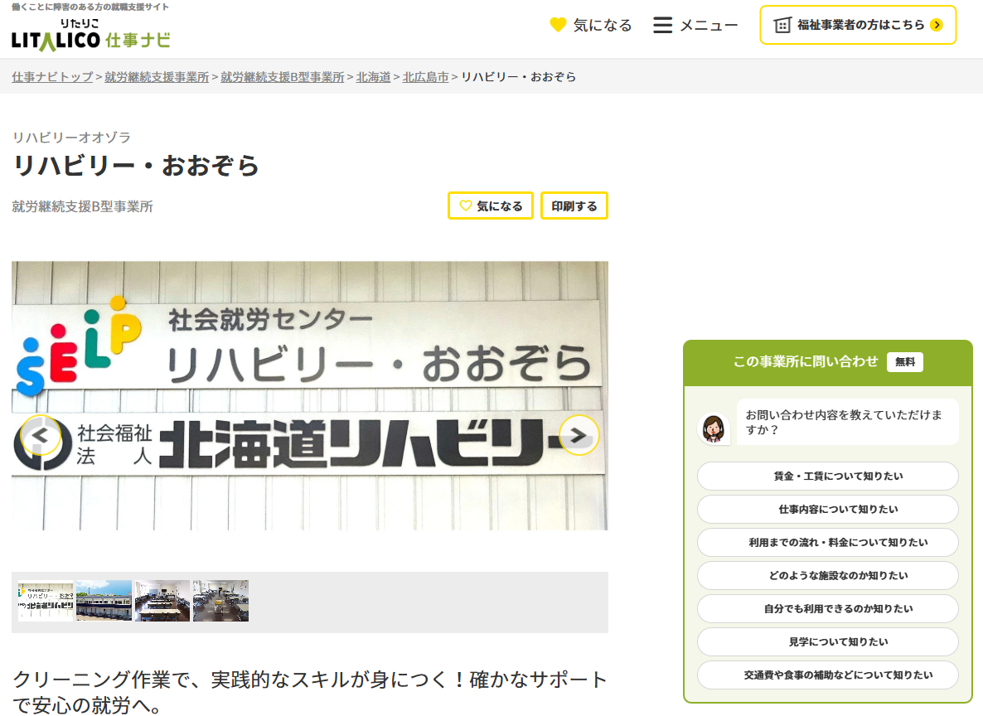
Task: Go to 北海道 breadcrumb link
Action: pyautogui.click(x=373, y=76)
